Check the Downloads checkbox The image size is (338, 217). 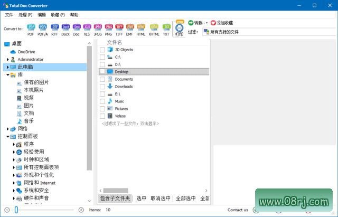click(x=102, y=87)
